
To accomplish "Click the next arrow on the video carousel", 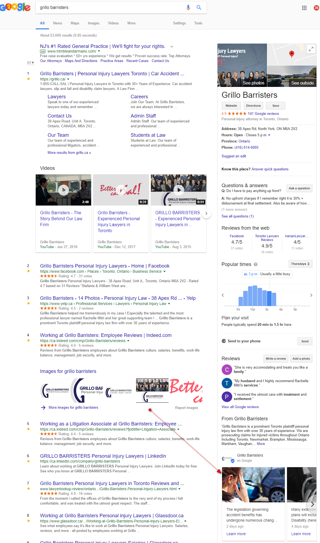I will 206,213.
